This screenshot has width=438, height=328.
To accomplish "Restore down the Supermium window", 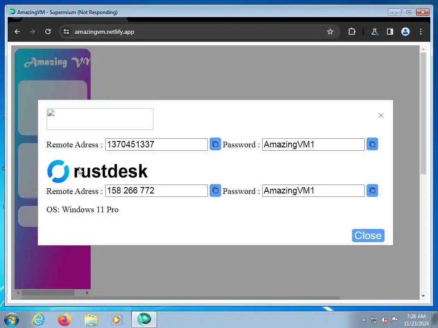I will pyautogui.click(x=408, y=12).
